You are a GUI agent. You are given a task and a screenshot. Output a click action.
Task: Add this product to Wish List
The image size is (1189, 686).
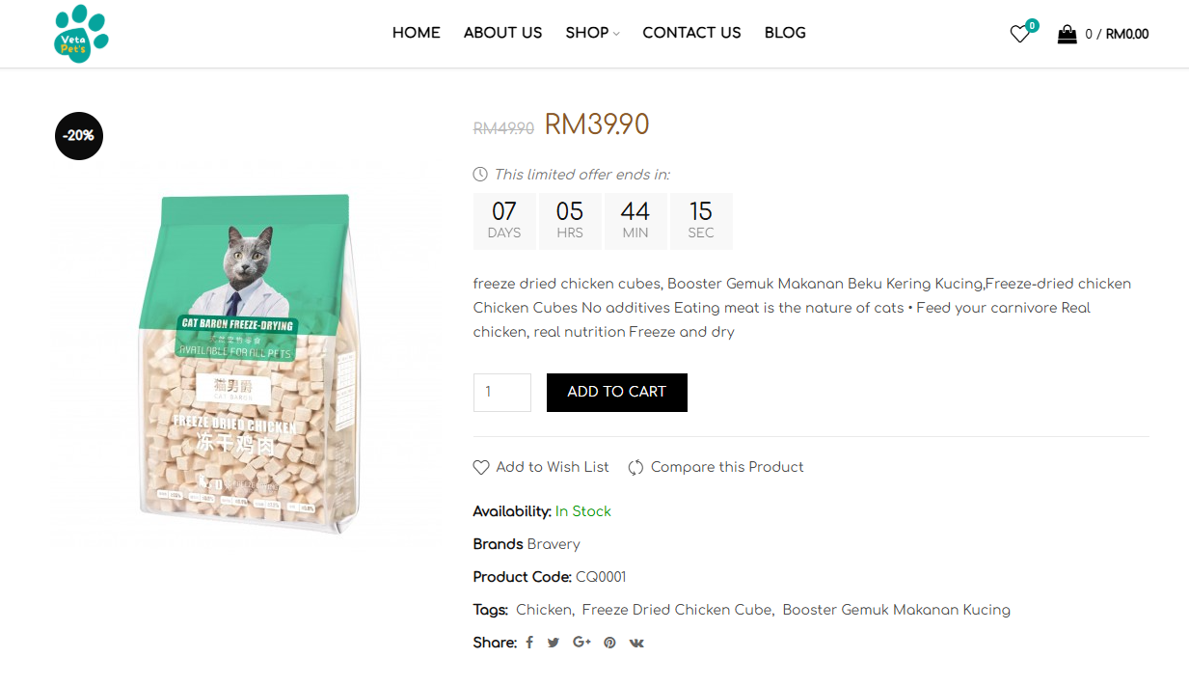click(x=541, y=467)
